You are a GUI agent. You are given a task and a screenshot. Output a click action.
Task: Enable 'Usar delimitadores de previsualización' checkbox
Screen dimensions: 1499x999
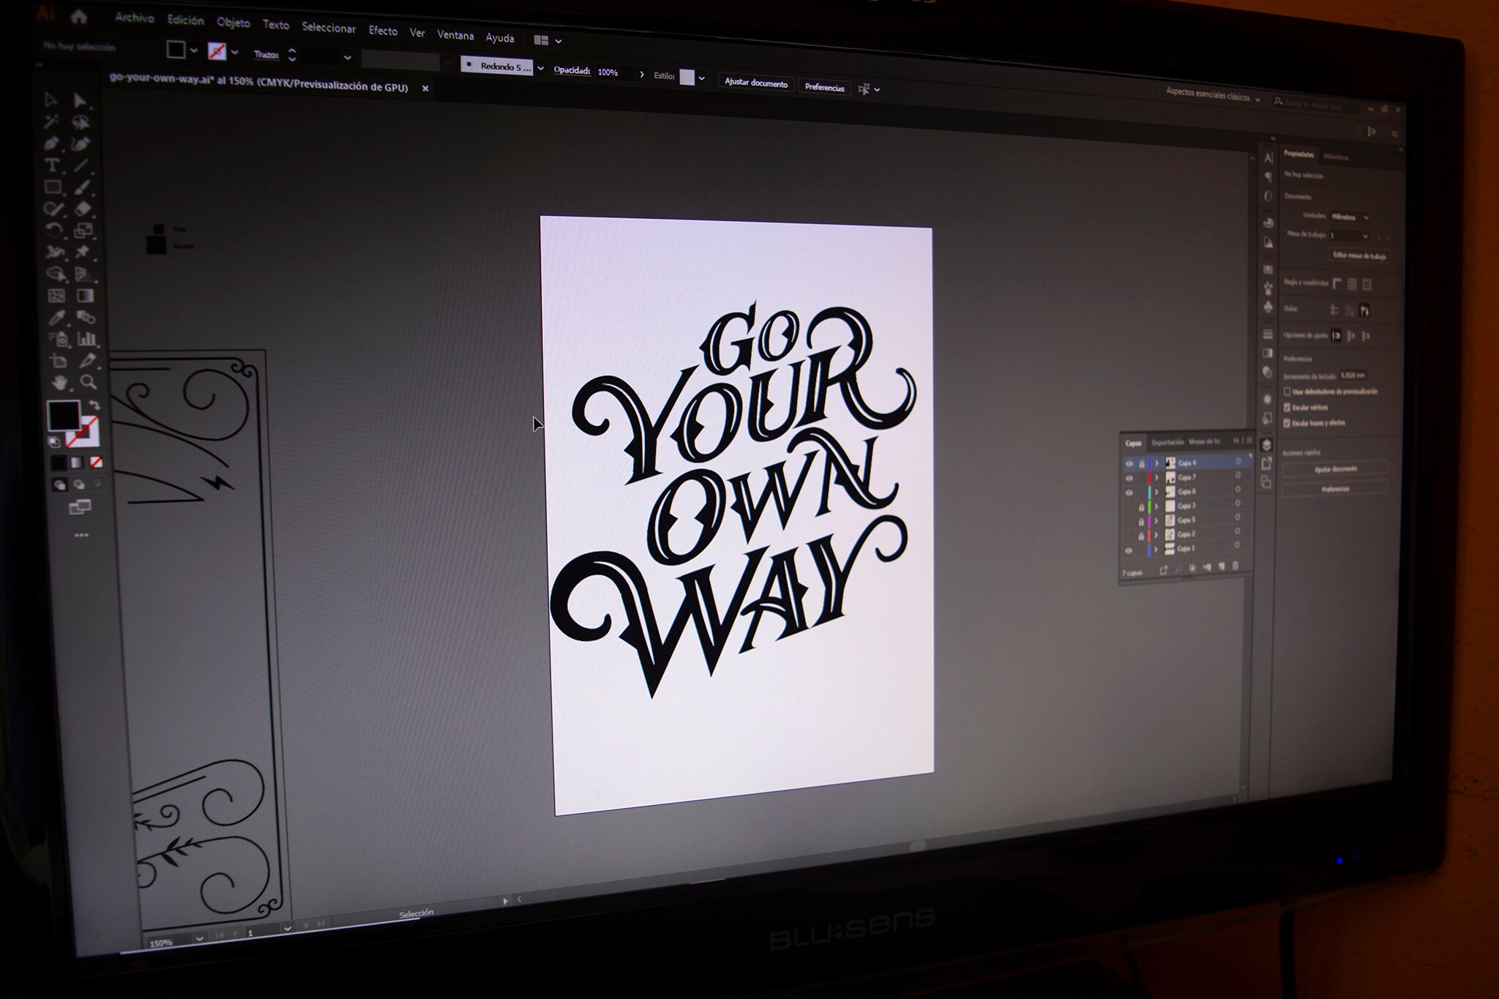tap(1287, 392)
